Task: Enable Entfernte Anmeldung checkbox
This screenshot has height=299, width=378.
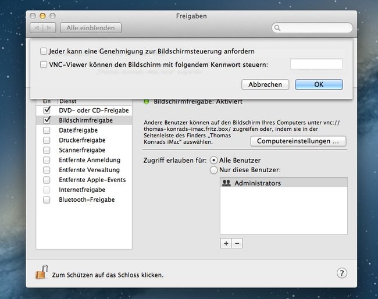Action: pos(47,160)
